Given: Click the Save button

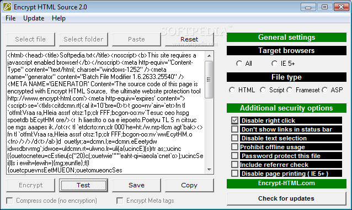Looking at the screenshot, I should point(136,185).
